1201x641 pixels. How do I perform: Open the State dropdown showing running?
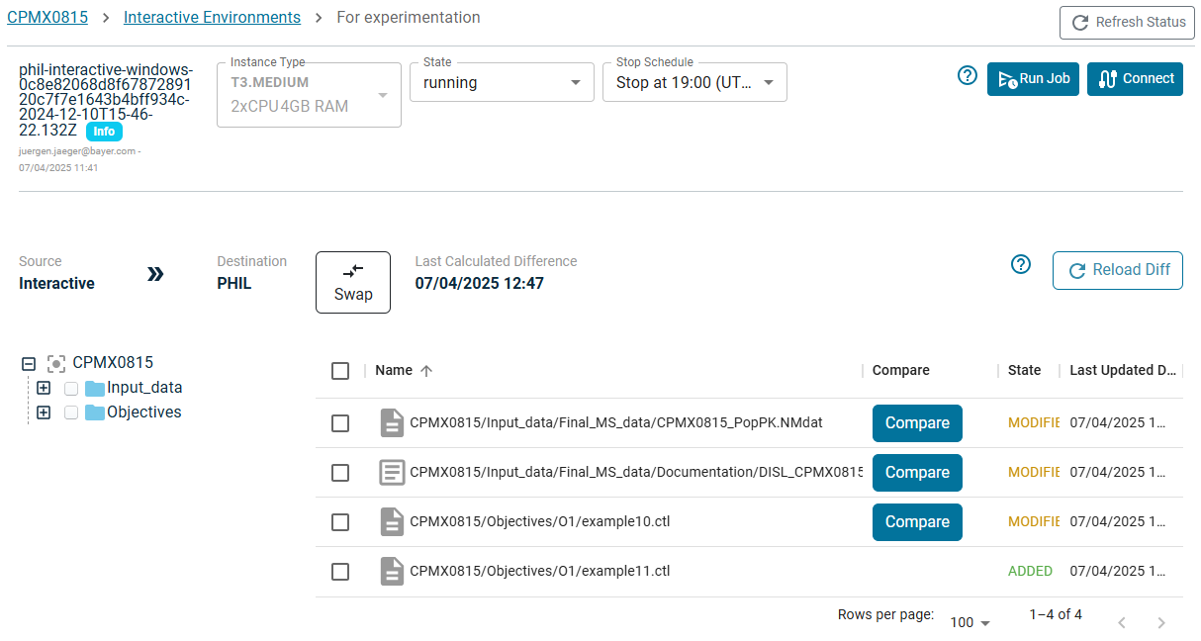coord(502,83)
